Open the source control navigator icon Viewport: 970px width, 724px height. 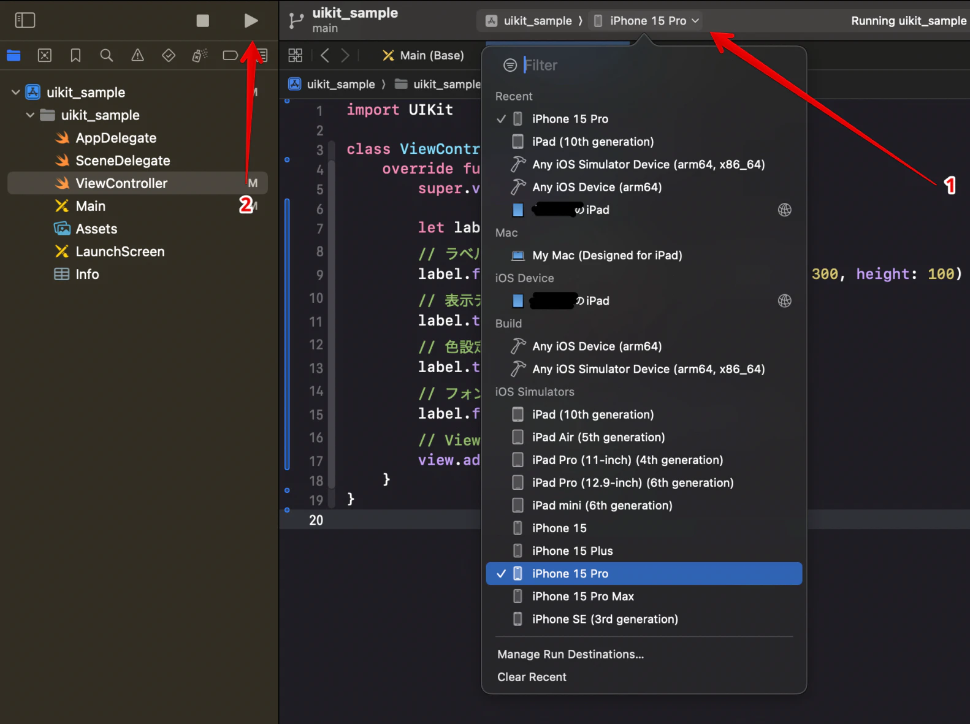45,56
